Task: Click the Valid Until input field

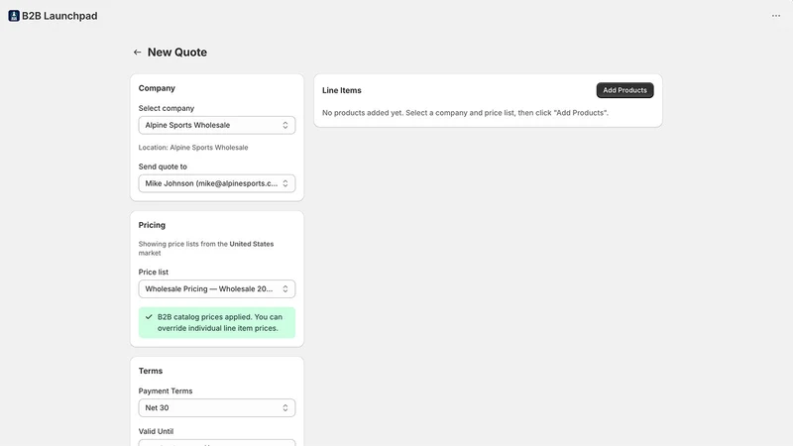Action: (217, 443)
